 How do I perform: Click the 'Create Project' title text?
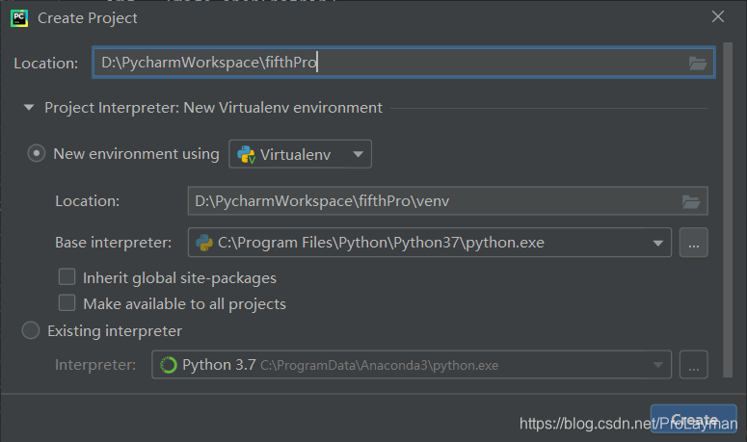pyautogui.click(x=87, y=18)
